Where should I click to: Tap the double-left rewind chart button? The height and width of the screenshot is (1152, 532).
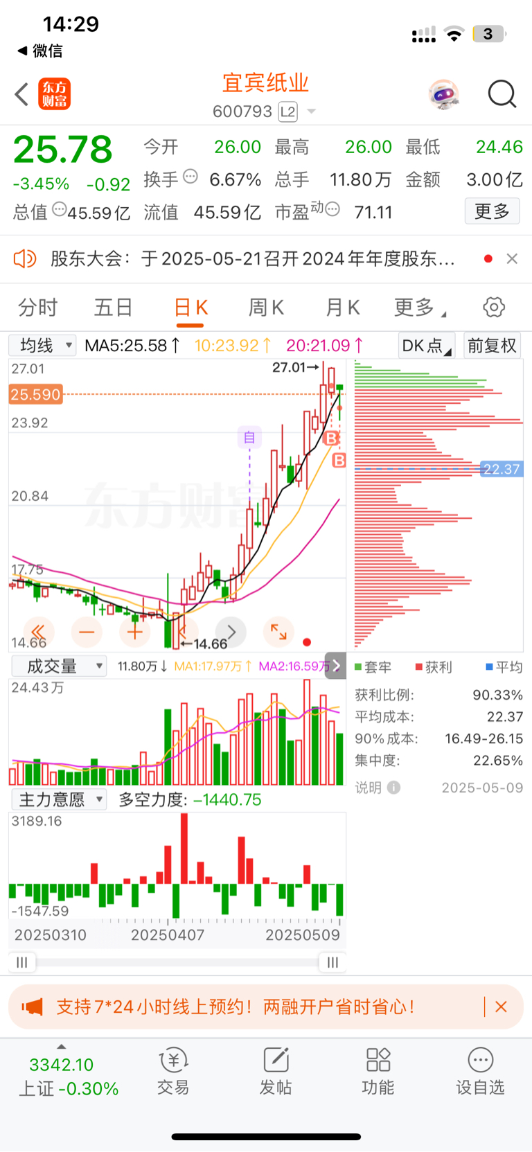pos(38,632)
